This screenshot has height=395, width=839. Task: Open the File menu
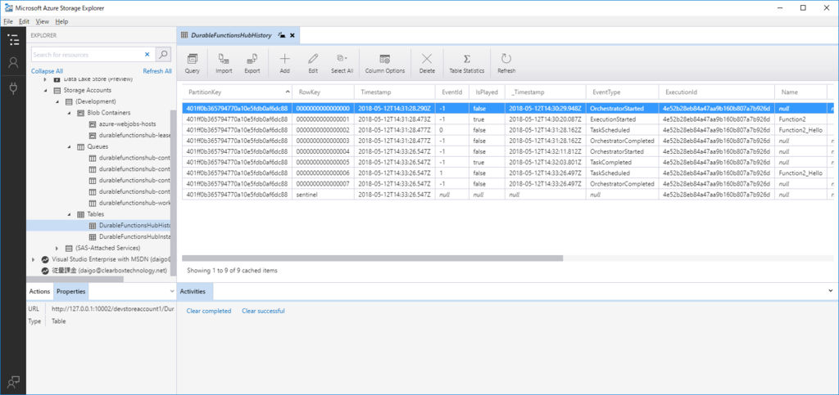click(7, 21)
